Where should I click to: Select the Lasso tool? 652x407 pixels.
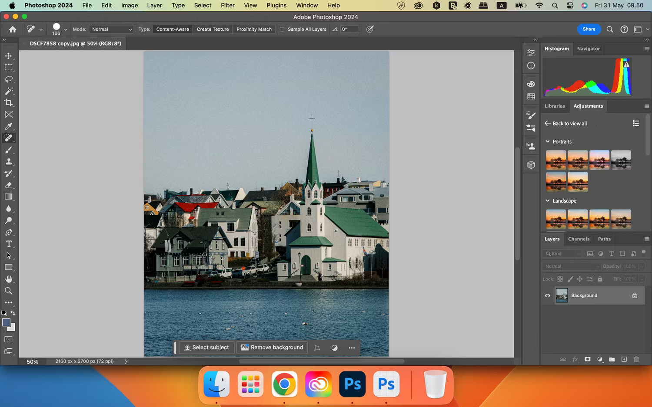click(x=9, y=79)
